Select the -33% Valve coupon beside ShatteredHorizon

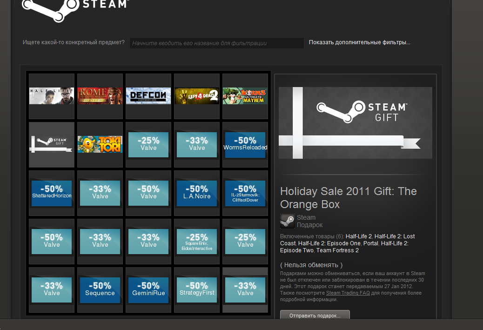100,193
